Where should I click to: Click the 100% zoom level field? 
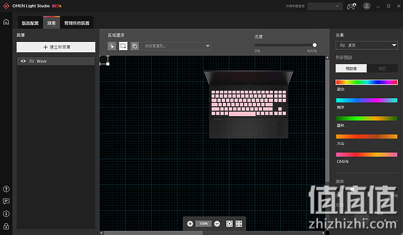click(x=203, y=224)
